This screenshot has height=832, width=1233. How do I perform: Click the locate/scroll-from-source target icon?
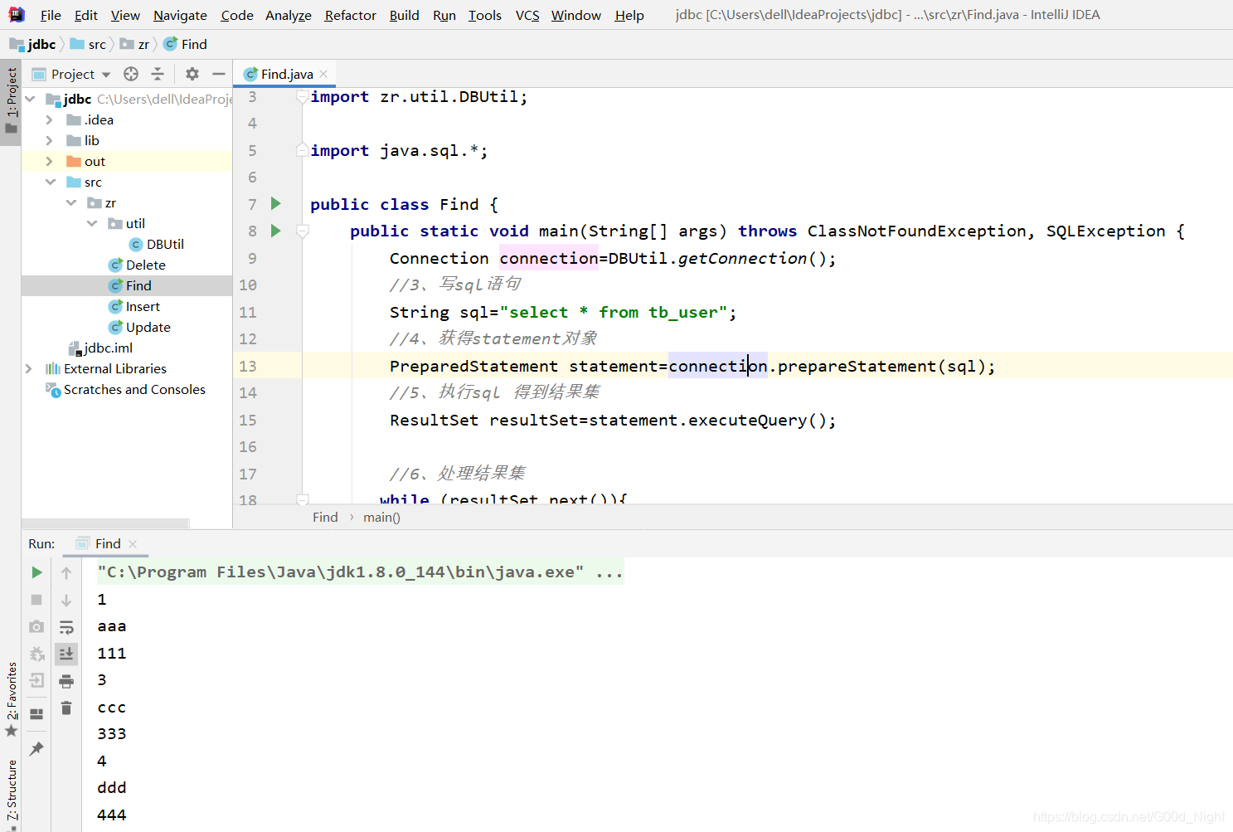[x=131, y=74]
